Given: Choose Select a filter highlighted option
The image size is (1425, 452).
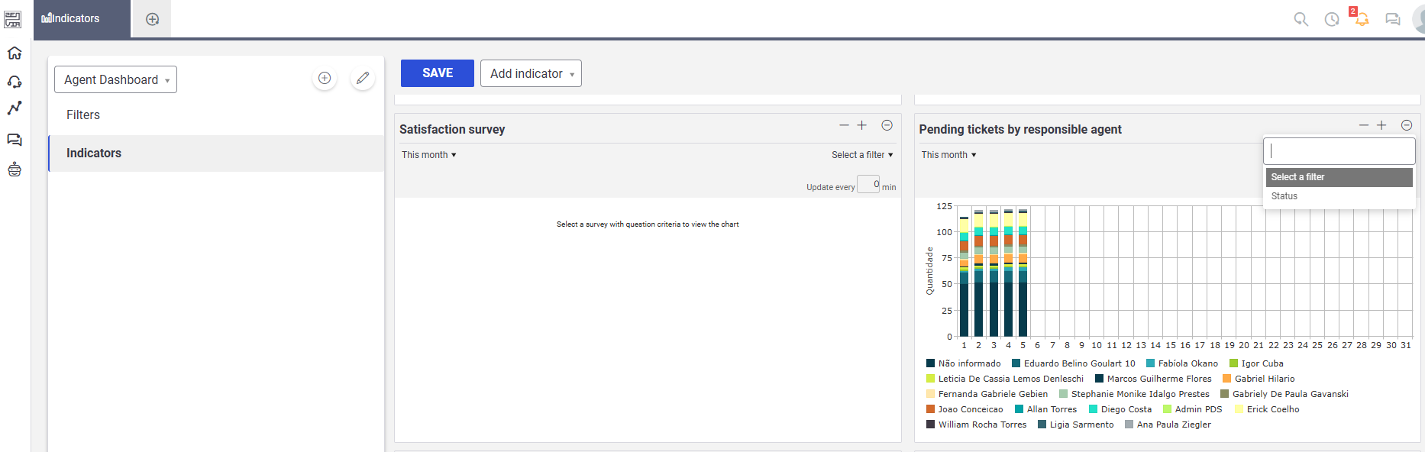Looking at the screenshot, I should [1339, 177].
